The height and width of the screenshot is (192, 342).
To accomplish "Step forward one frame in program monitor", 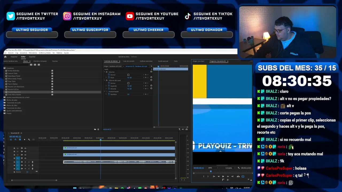I will pyautogui.click(x=228, y=176).
